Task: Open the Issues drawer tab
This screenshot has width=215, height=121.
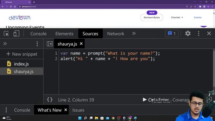Action: tap(78, 110)
